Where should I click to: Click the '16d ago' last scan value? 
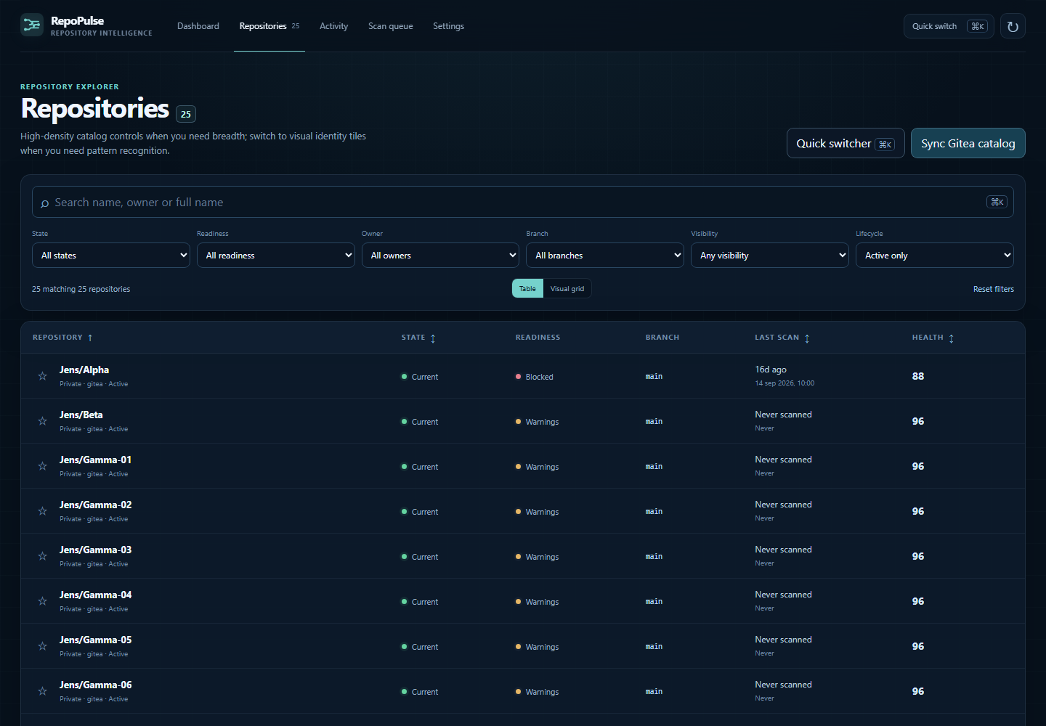771,370
